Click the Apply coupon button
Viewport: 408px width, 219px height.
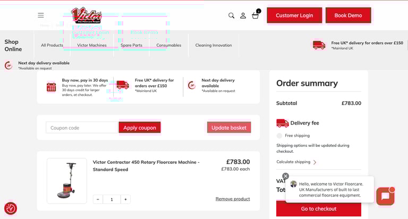click(x=139, y=128)
